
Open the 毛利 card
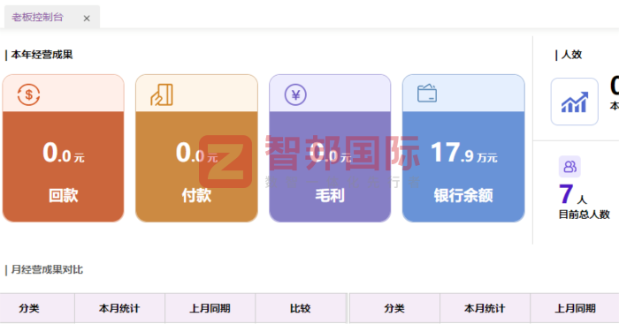click(330, 148)
